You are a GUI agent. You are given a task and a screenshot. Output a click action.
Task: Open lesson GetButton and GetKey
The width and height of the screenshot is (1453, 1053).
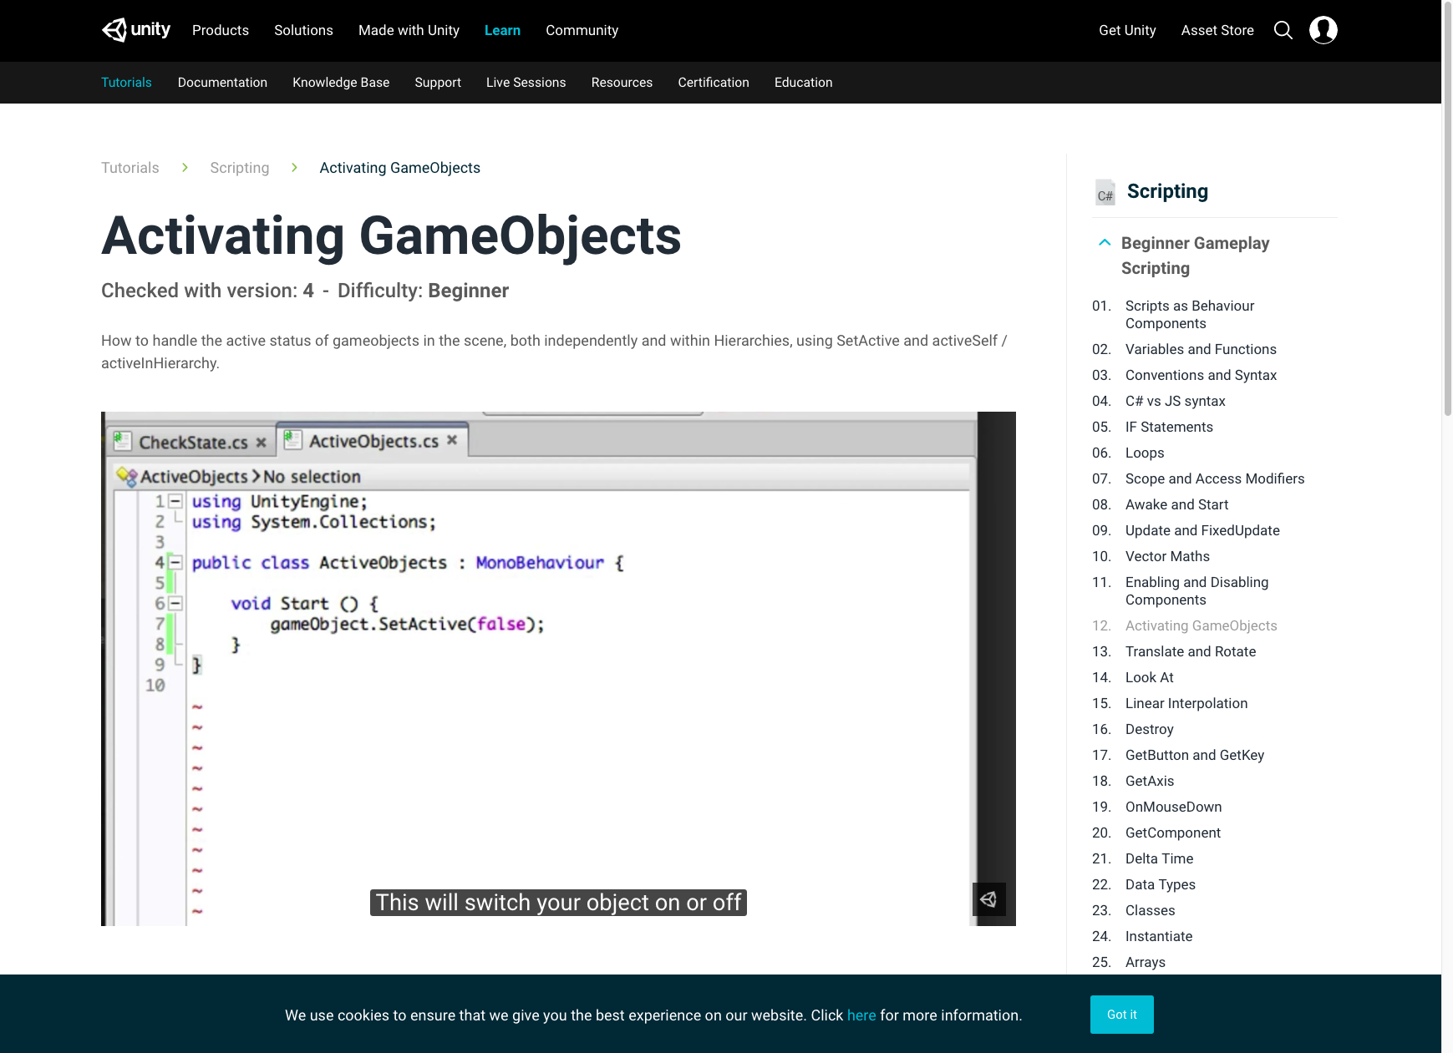coord(1195,755)
